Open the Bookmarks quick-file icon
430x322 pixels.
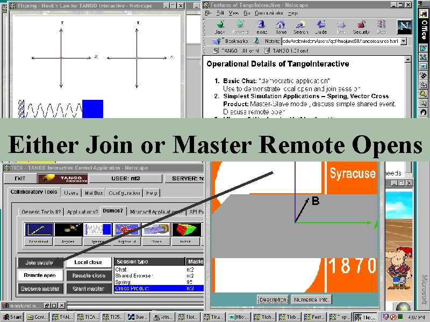pos(217,41)
